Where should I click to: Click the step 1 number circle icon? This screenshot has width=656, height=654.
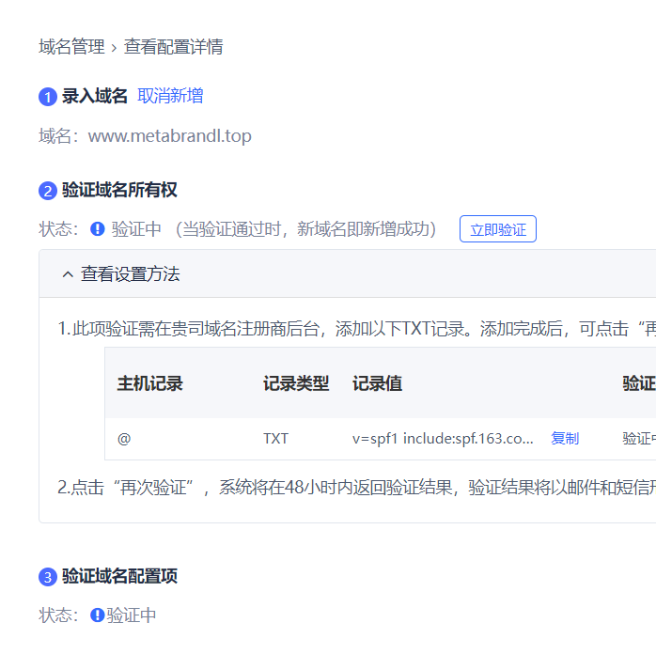click(x=48, y=97)
